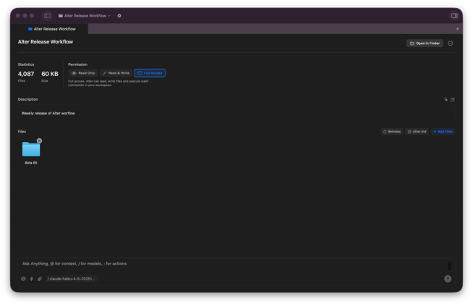Click the 60 KB size statistic
This screenshot has height=305, width=473.
click(x=50, y=74)
